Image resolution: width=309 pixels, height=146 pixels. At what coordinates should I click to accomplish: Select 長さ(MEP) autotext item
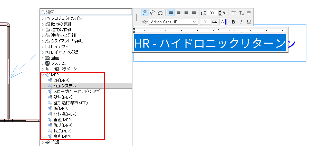(x=62, y=131)
